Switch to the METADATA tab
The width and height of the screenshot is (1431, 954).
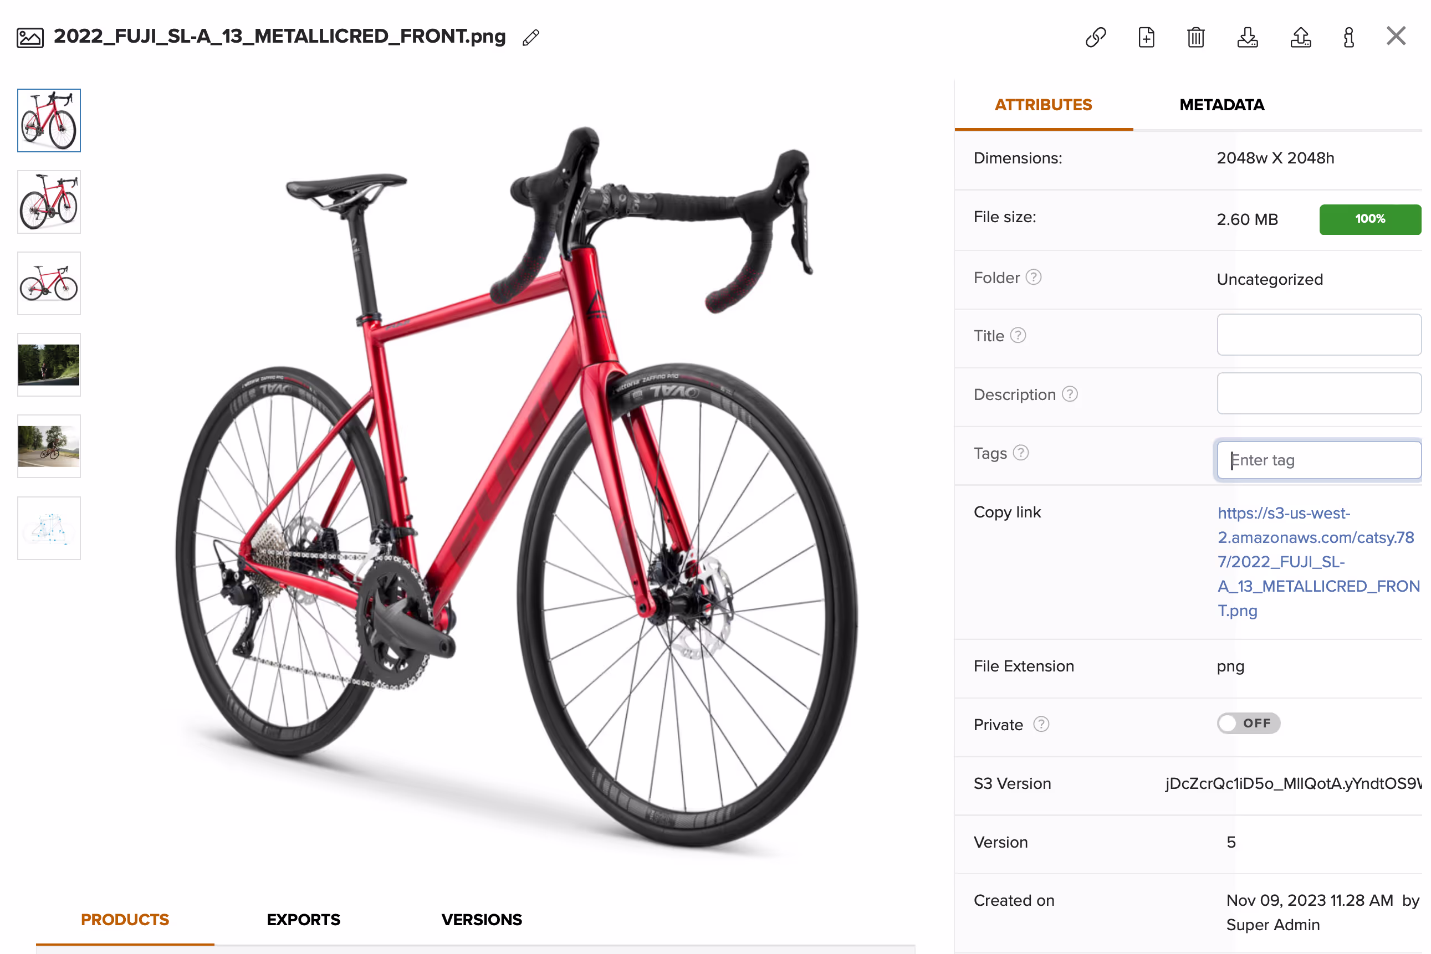[x=1222, y=105]
